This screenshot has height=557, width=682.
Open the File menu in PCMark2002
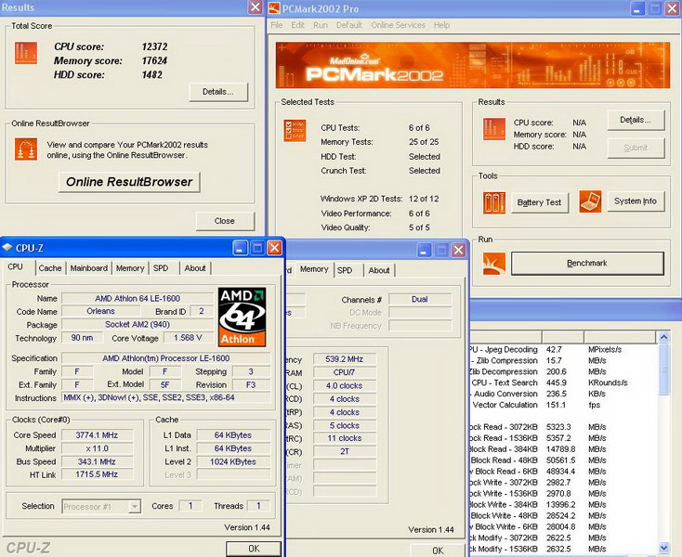coord(277,25)
